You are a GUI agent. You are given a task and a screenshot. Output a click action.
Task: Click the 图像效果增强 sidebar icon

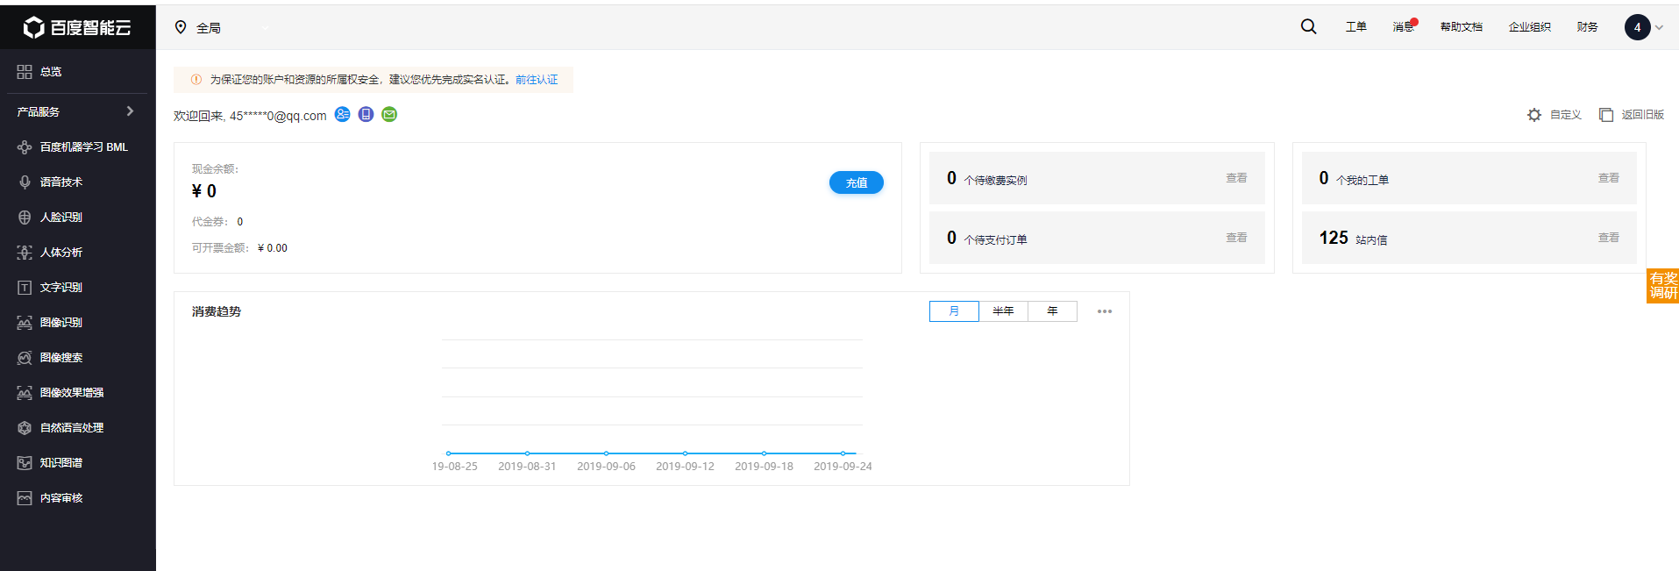coord(25,393)
